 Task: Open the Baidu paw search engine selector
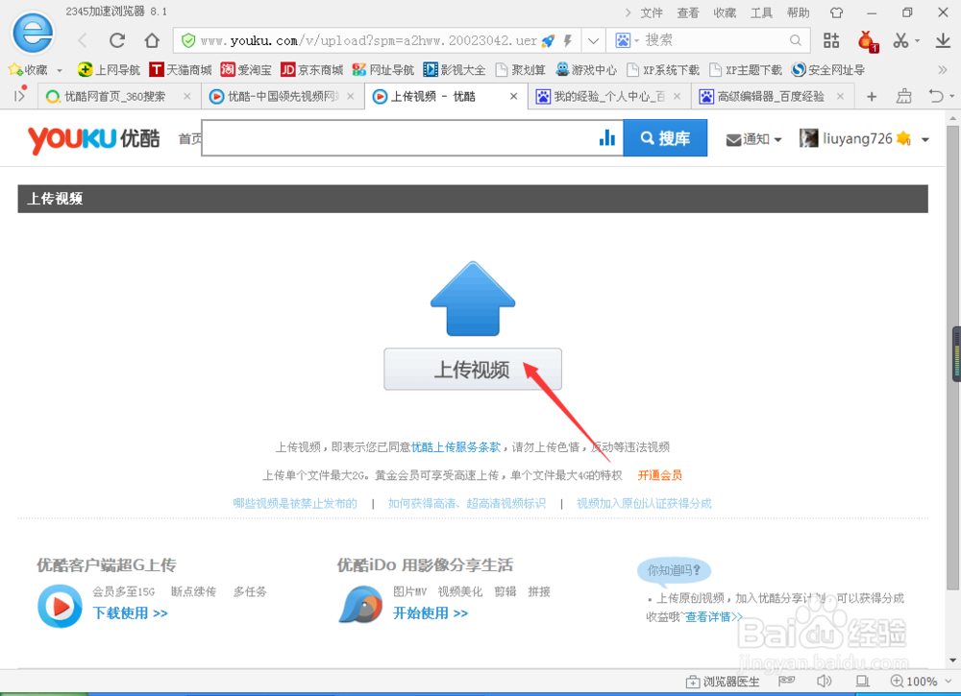pos(627,40)
